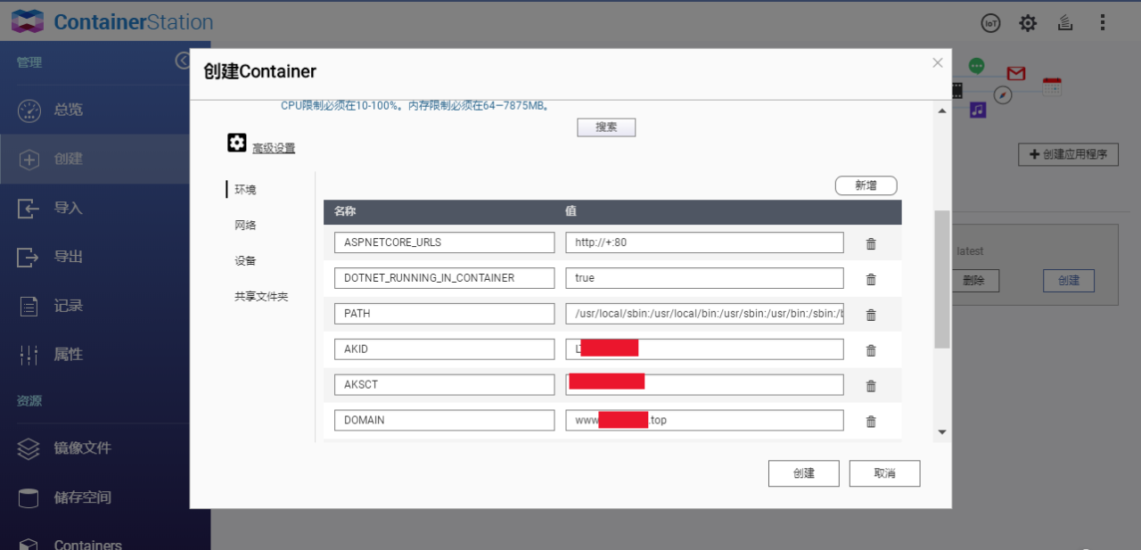Click the 搜索 search button
Screen dimensions: 1141x550
coord(606,127)
